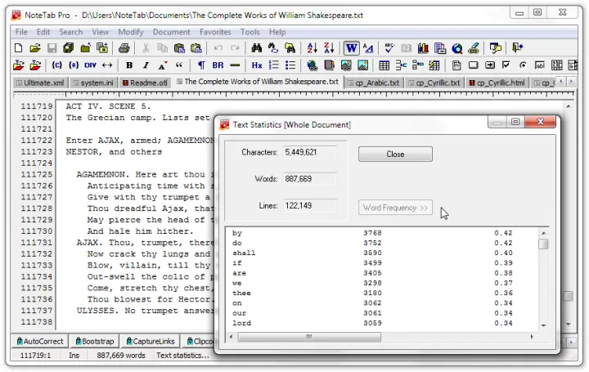589x372 pixels.
Task: Insert an HTML table using the grid icon
Action: pos(384,65)
